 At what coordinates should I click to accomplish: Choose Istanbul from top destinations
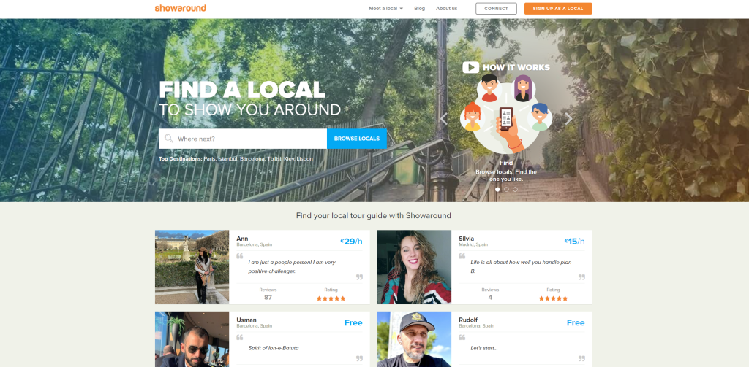[228, 159]
